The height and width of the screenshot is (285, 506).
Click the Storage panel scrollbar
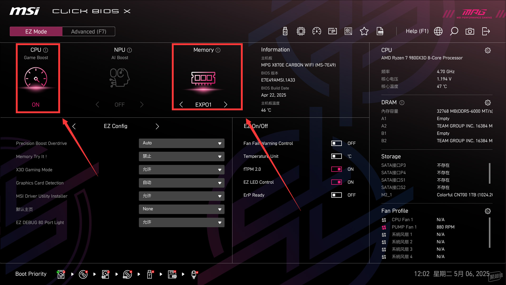point(490,173)
